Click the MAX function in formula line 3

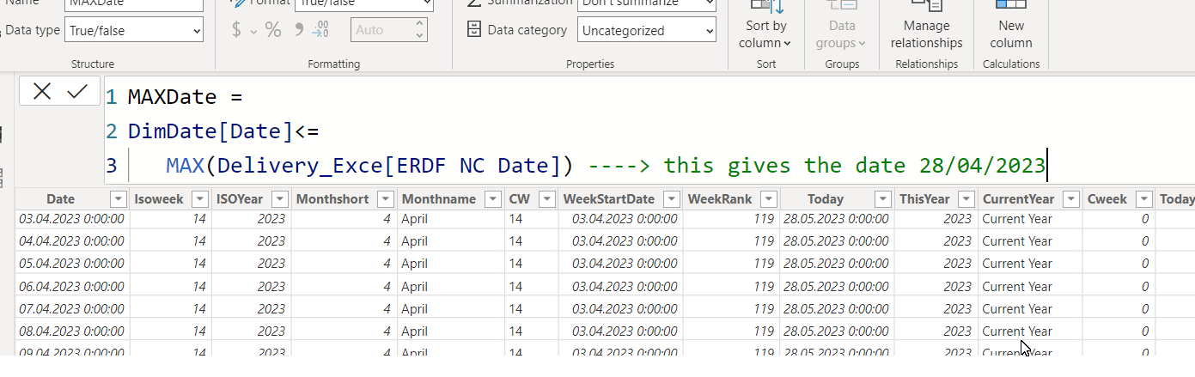[185, 165]
